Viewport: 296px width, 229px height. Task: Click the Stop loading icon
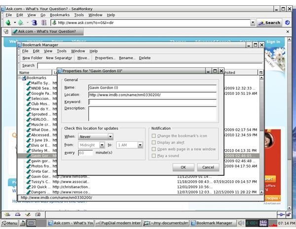(44, 23)
